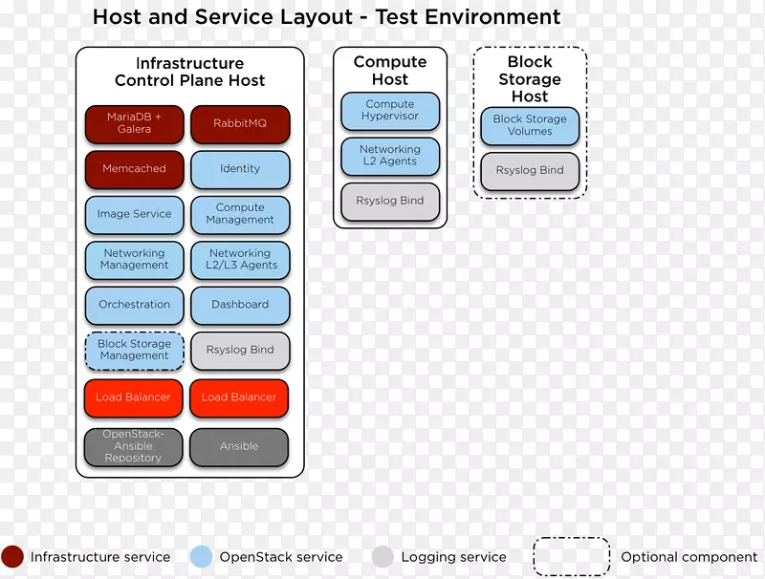Click the Dashboard service box
The image size is (765, 579).
coord(240,305)
